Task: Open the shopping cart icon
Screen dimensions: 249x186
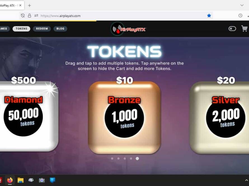Action: [245, 29]
